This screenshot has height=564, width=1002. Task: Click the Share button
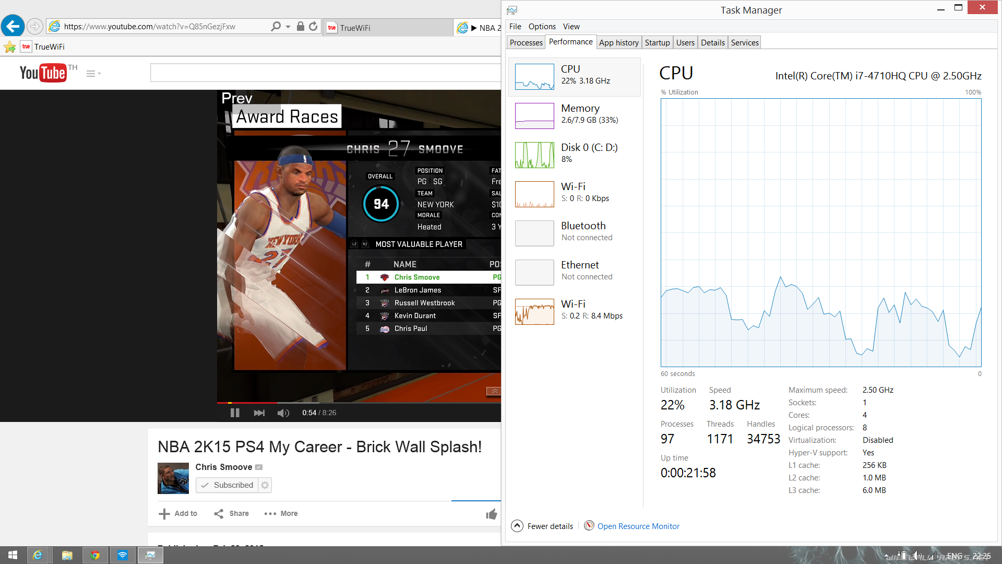tap(232, 514)
